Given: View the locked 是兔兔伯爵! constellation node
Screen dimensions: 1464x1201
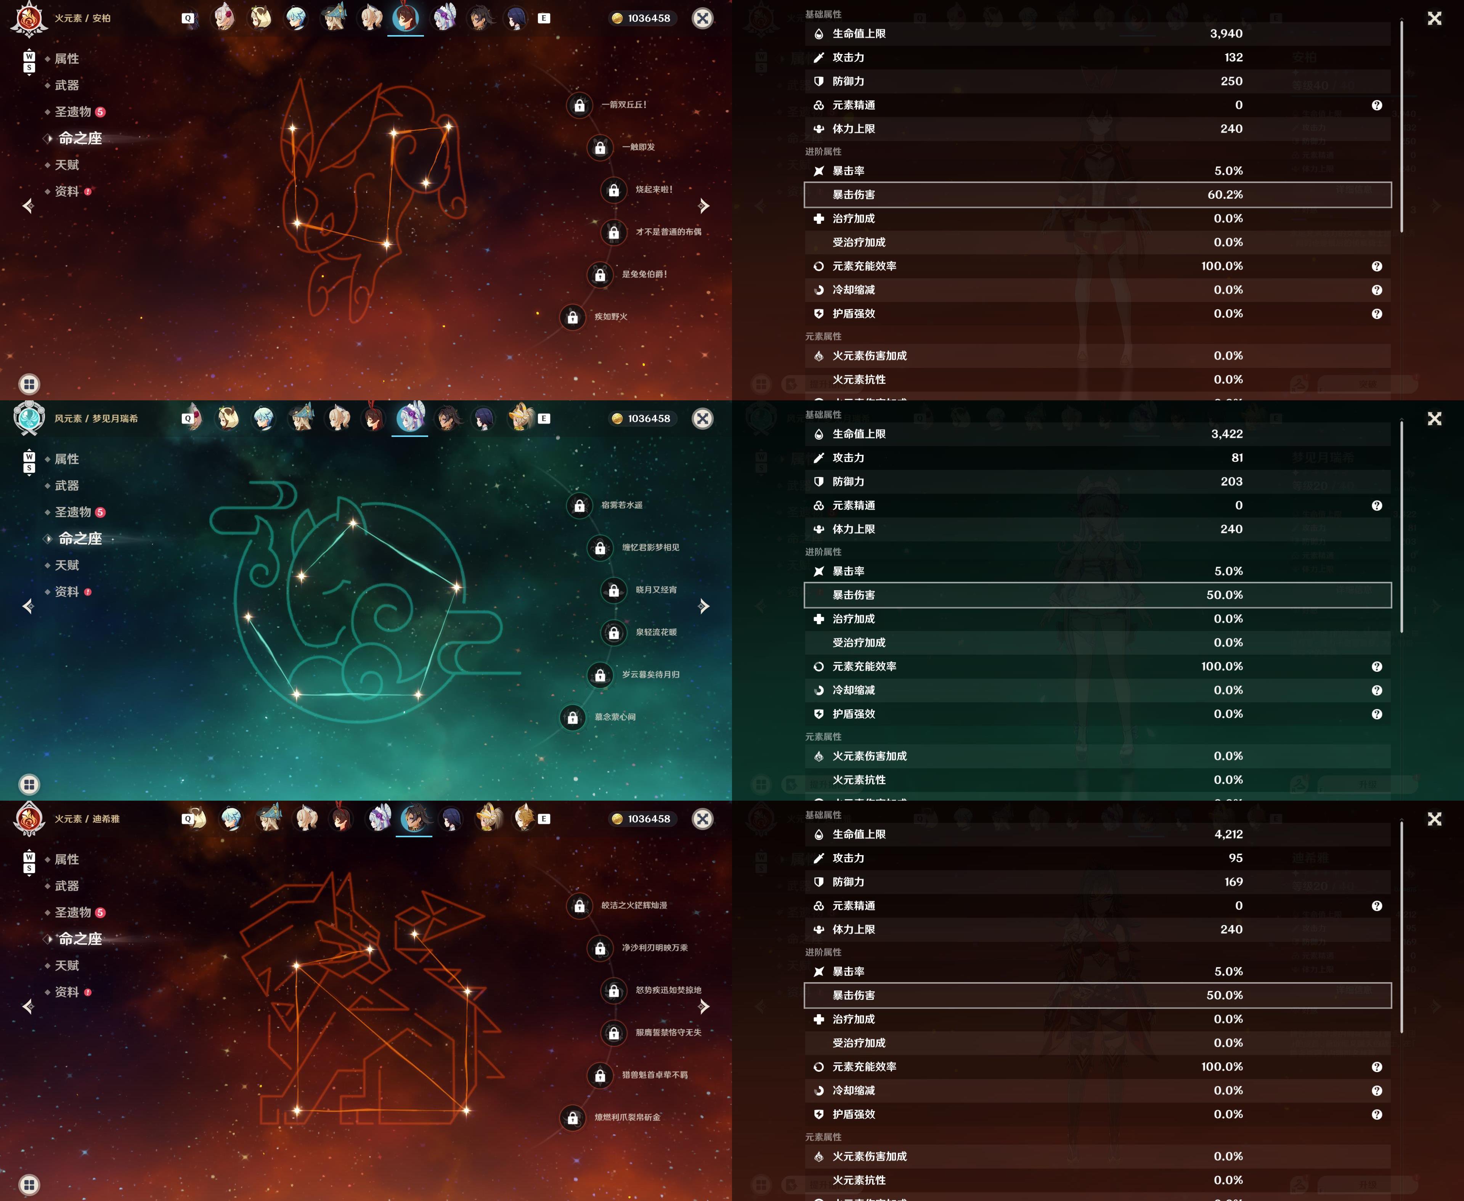Looking at the screenshot, I should 600,275.
